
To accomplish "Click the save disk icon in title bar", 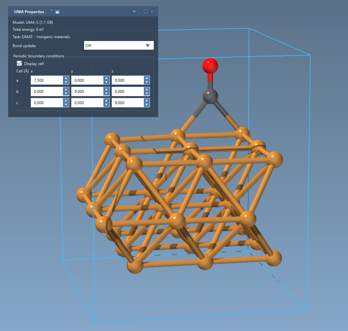I will click(x=57, y=12).
